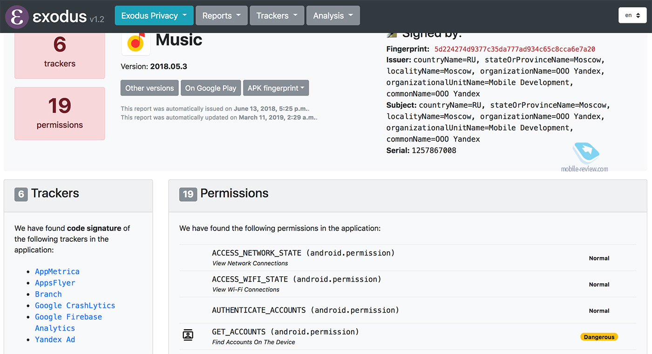Click the 6 trackers summary box
652x354 pixels.
[x=60, y=55]
